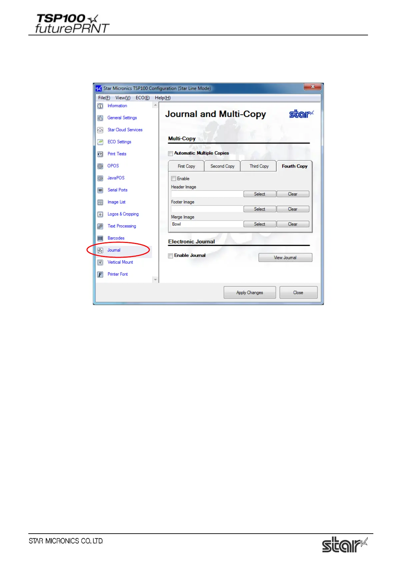Viewport: 397px width, 562px height.
Task: Go to General Settings
Action: point(122,118)
